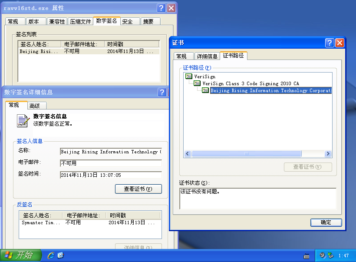Click the VeriSign root certificate icon
The image size is (356, 262).
(x=189, y=76)
